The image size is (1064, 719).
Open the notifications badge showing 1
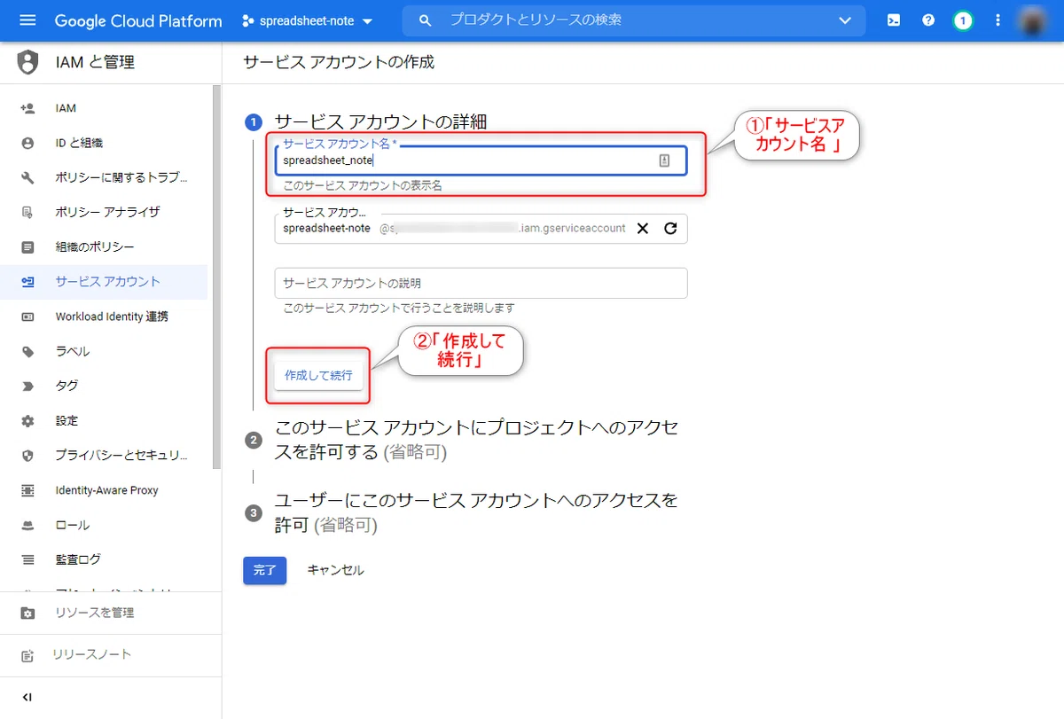(x=963, y=20)
